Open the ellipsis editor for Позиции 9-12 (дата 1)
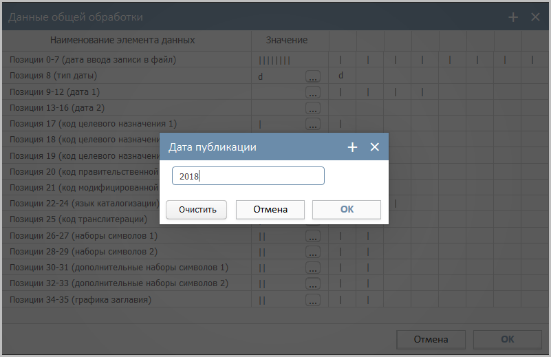Screen dimensions: 551x357 pyautogui.click(x=313, y=92)
